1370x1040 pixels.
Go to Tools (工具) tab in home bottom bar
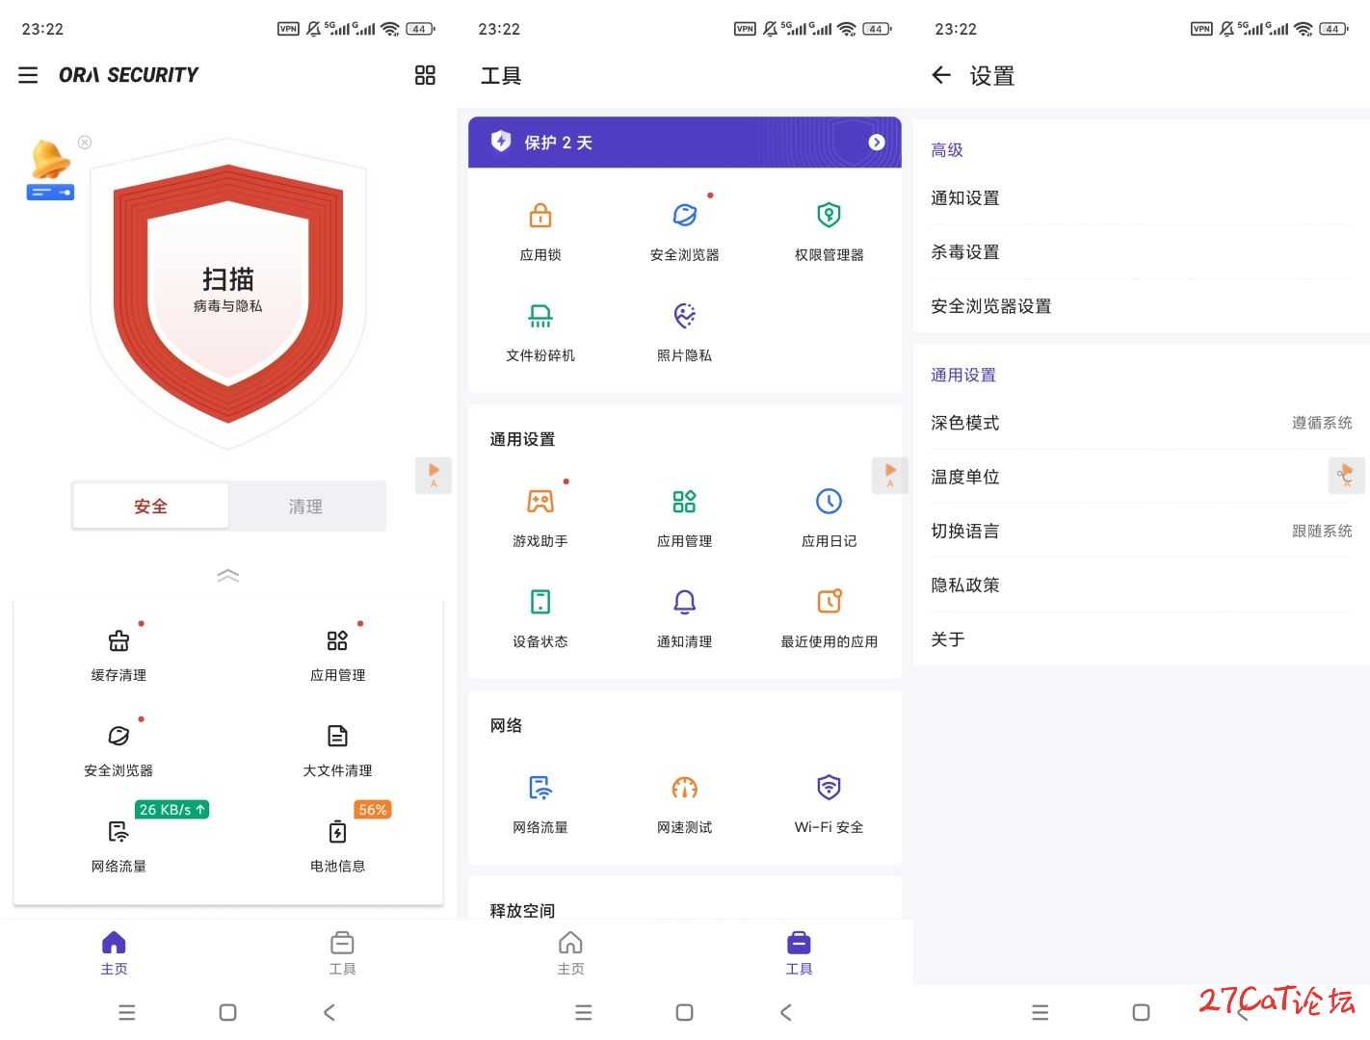(342, 951)
